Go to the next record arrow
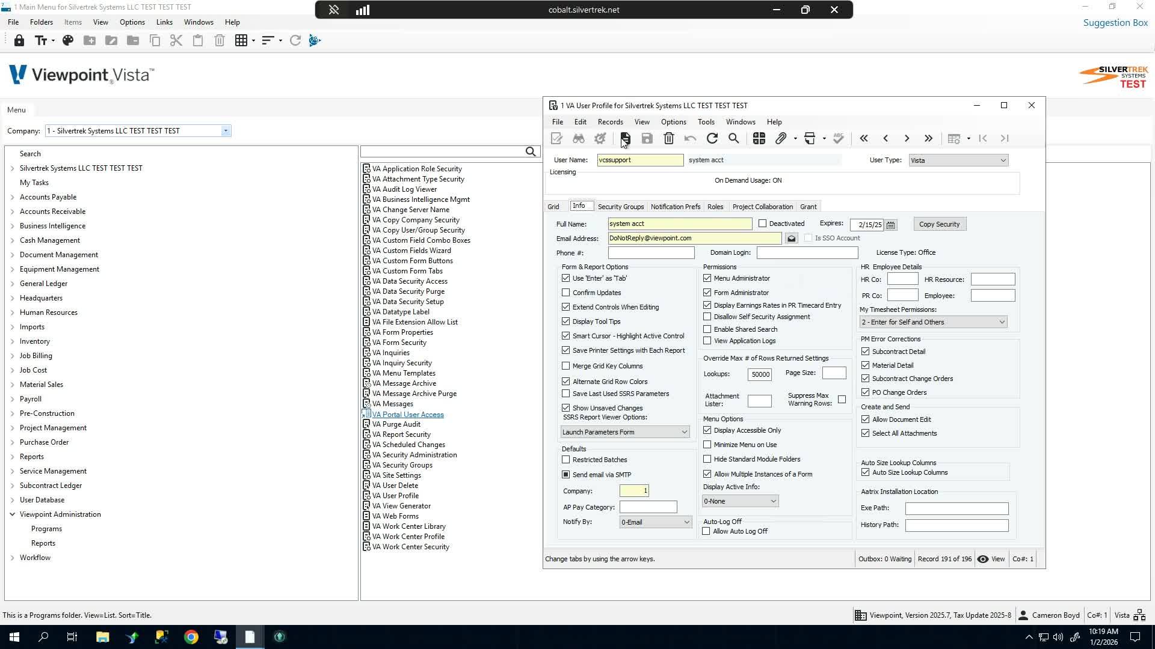Viewport: 1155px width, 649px height. click(907, 139)
